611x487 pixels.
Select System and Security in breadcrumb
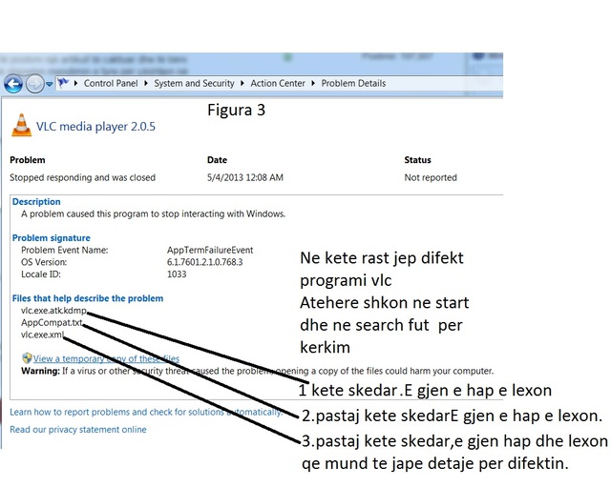point(194,83)
